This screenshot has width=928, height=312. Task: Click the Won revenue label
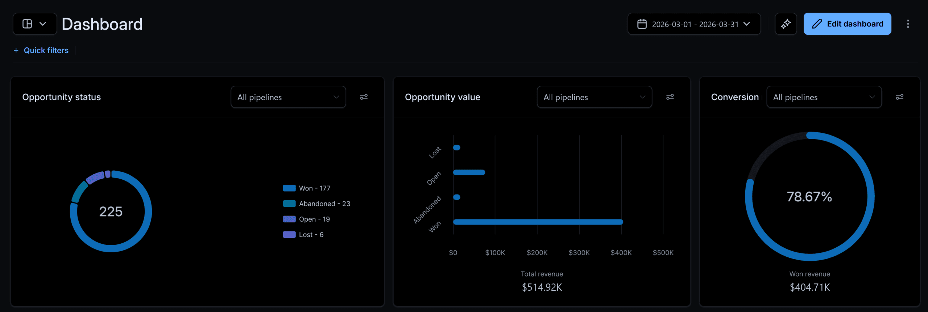pos(810,274)
